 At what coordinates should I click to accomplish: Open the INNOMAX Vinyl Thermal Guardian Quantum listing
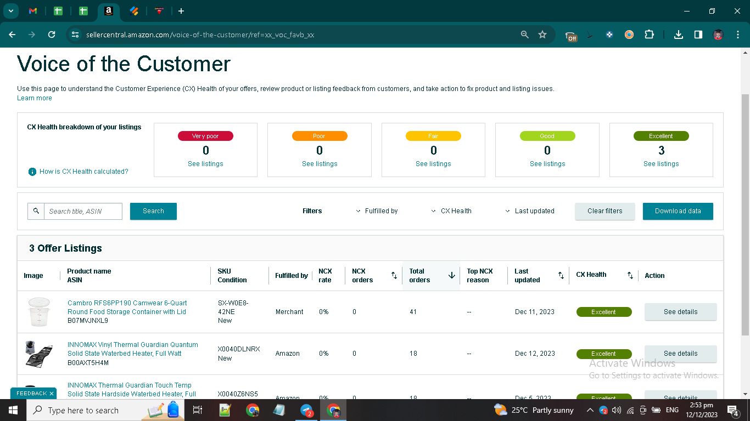[133, 349]
